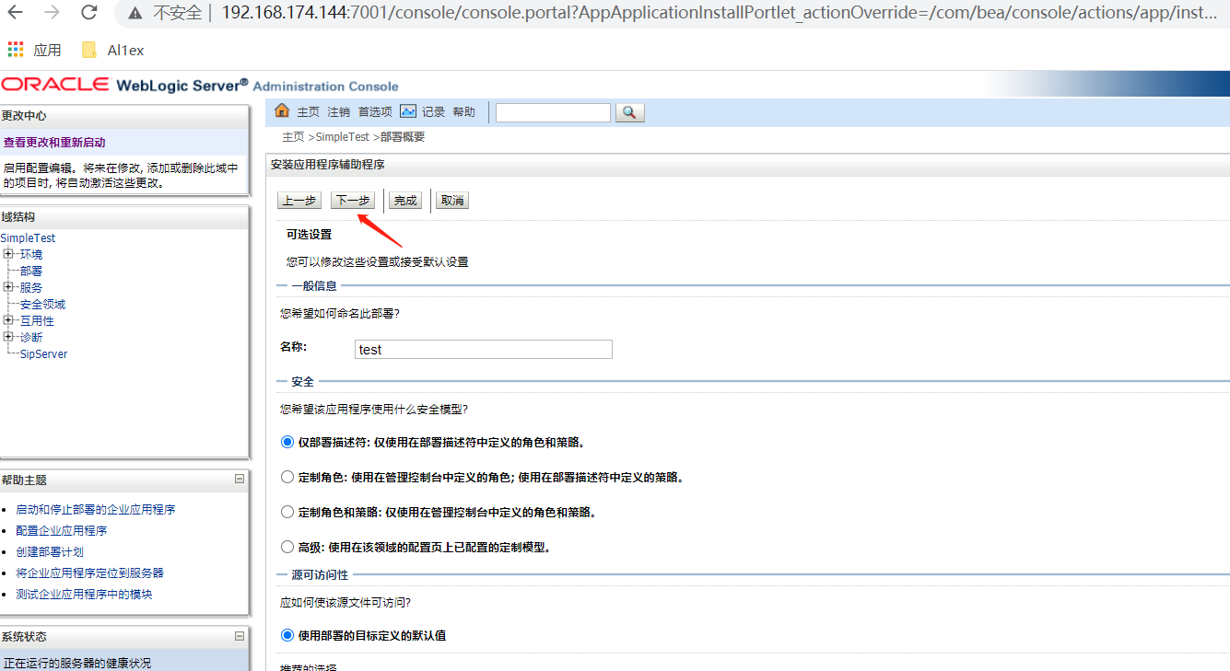
Task: Expand the 环境 tree node
Action: [7, 254]
